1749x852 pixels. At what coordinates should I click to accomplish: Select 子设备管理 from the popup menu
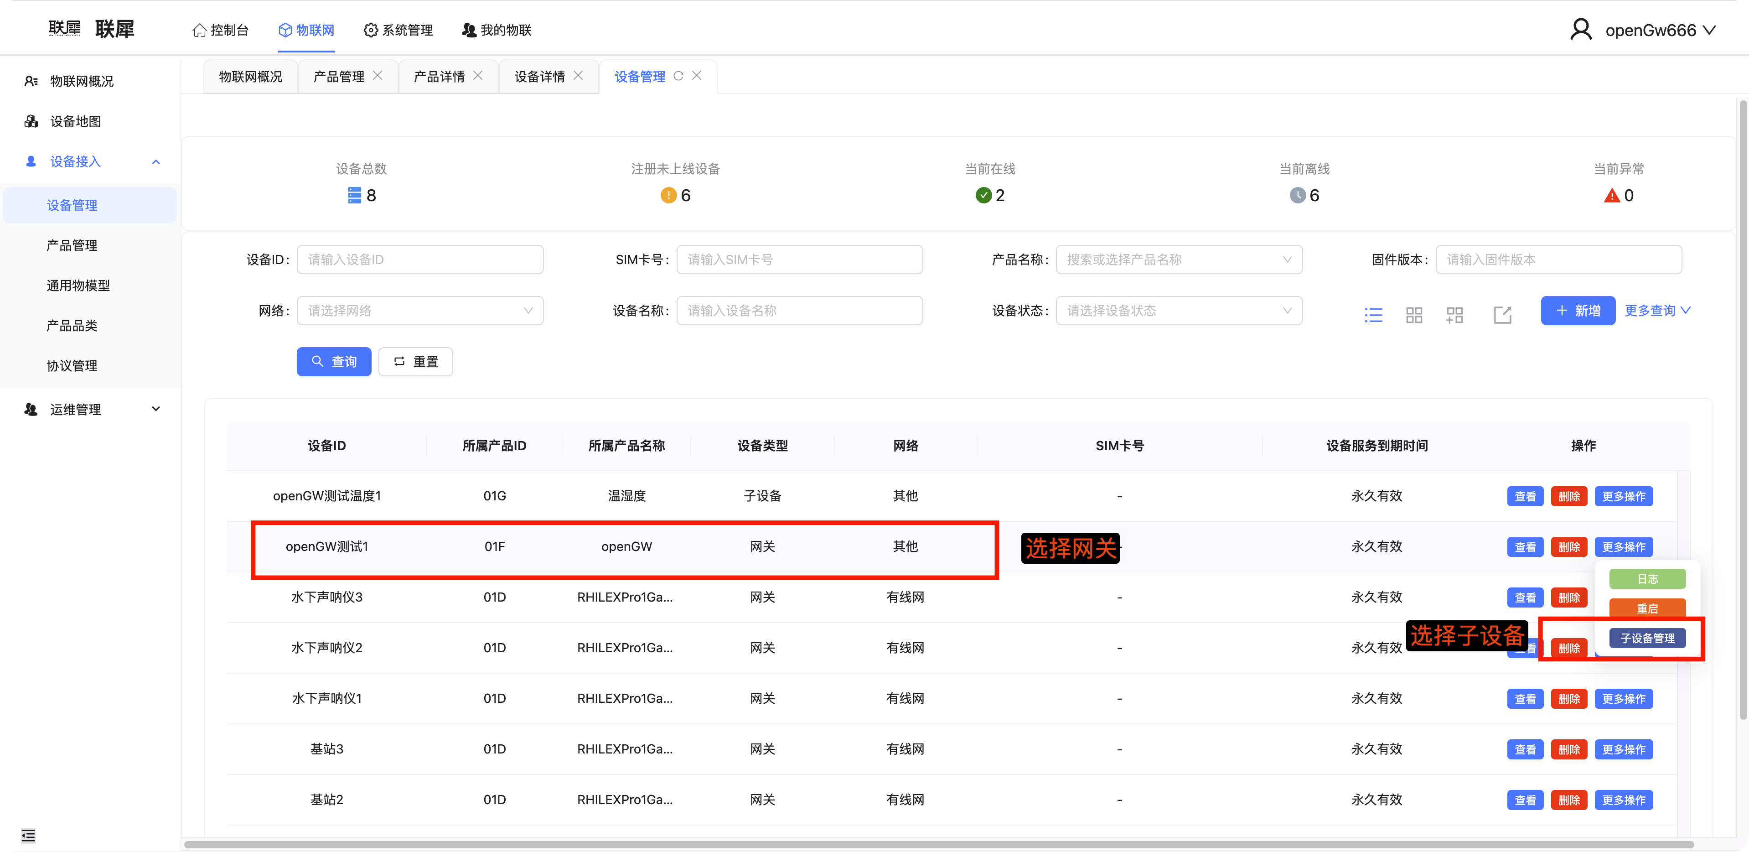tap(1647, 638)
